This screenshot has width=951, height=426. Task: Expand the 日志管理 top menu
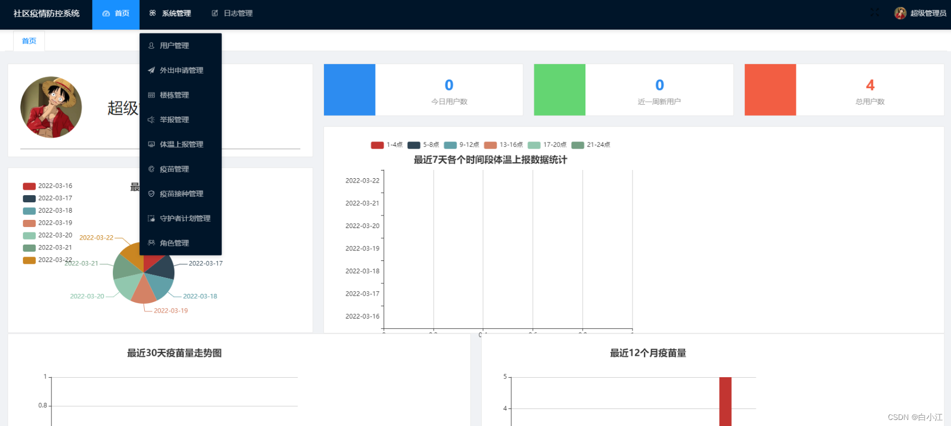click(x=232, y=14)
